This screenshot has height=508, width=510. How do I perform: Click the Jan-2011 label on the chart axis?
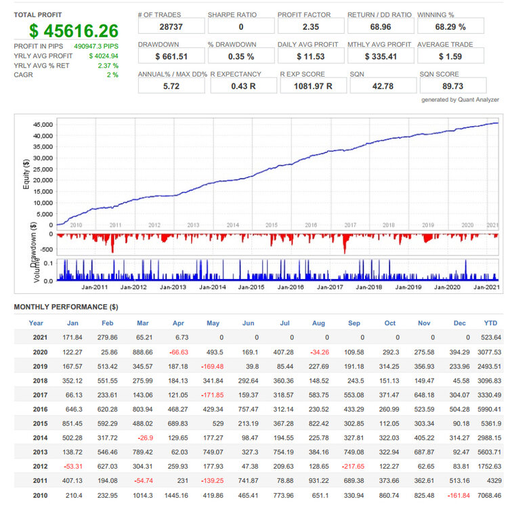point(94,287)
